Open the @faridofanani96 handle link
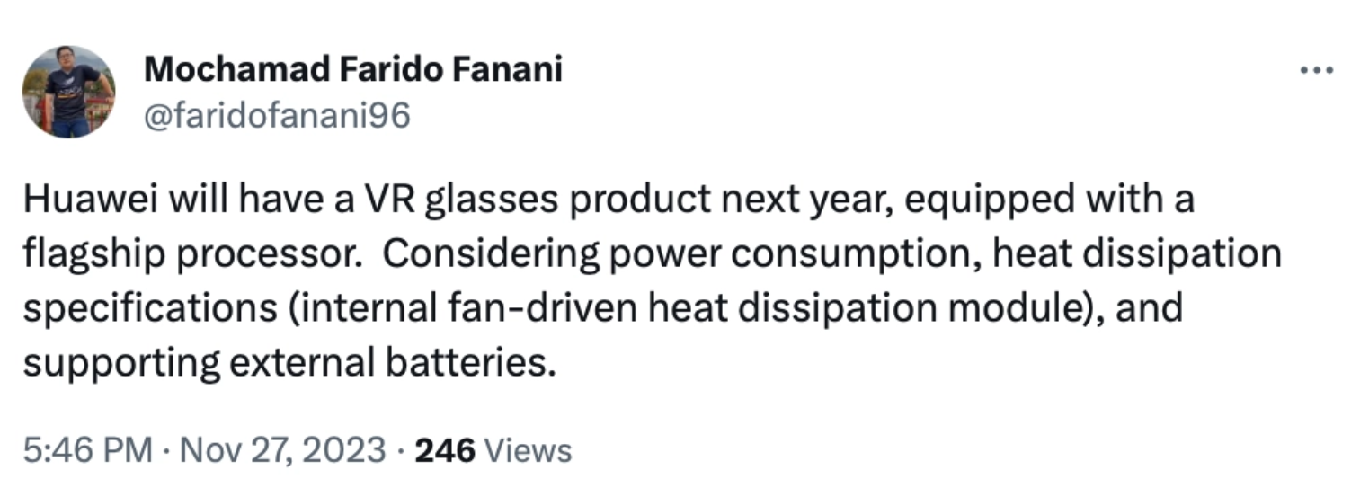Image resolution: width=1360 pixels, height=488 pixels. (x=277, y=116)
